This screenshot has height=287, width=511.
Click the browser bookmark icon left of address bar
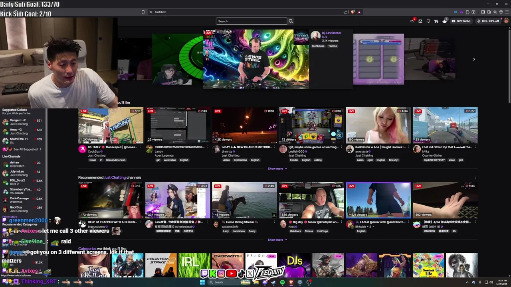[143, 12]
